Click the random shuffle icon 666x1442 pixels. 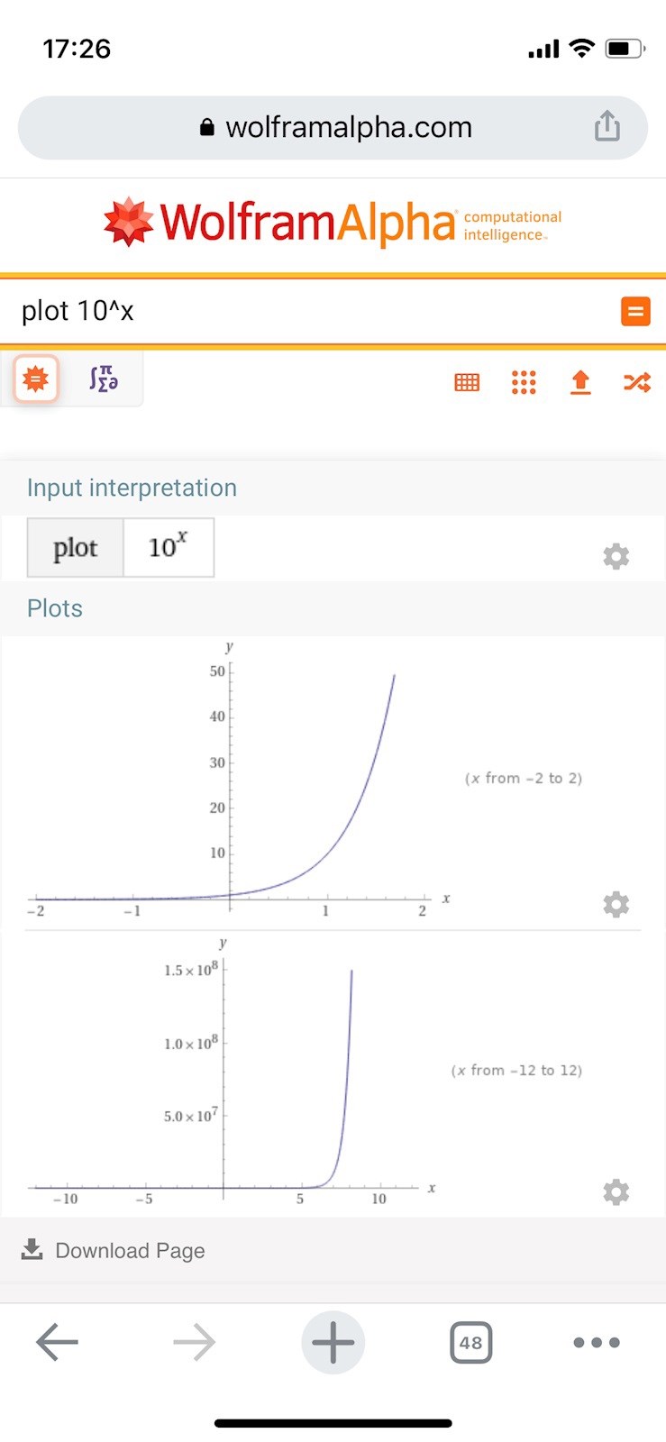[636, 382]
